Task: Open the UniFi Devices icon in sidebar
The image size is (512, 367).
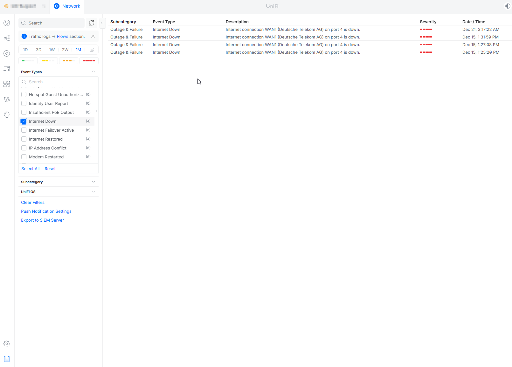Action: [7, 53]
